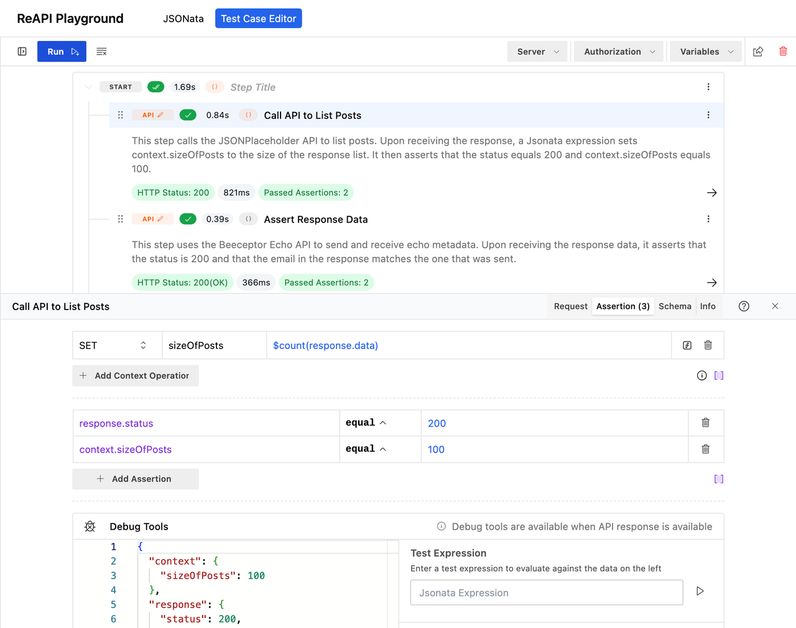Click the info icon near context operators
The image size is (796, 628).
pos(702,376)
